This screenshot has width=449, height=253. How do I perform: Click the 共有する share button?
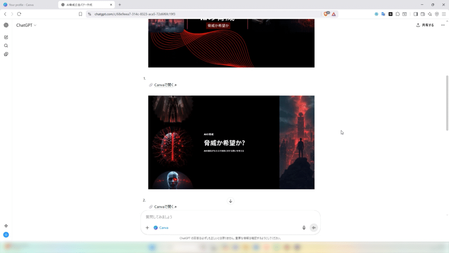coord(425,25)
